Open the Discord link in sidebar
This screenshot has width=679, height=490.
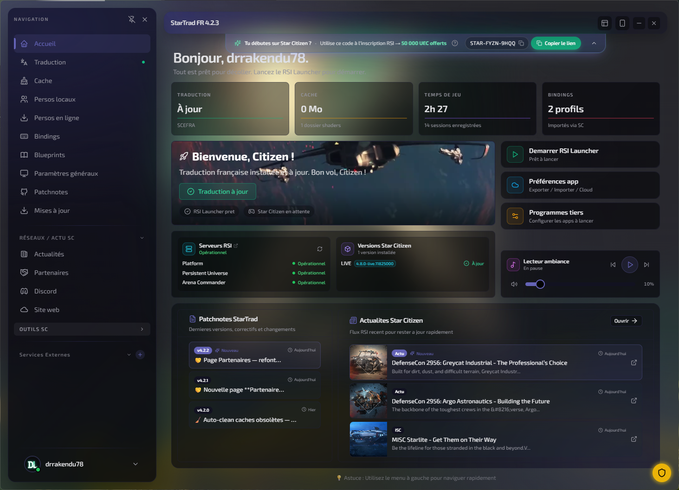click(x=82, y=291)
